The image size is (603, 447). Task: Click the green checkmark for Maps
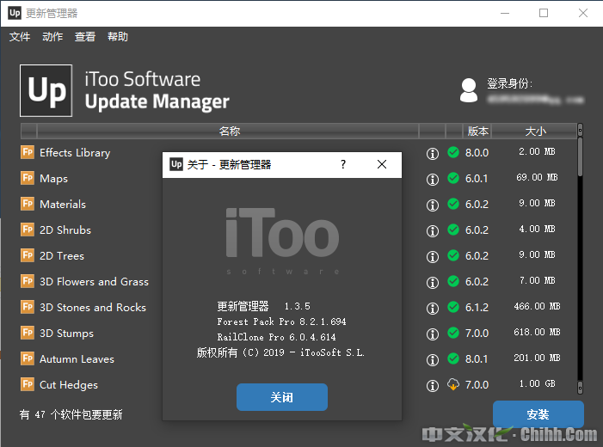coord(453,179)
